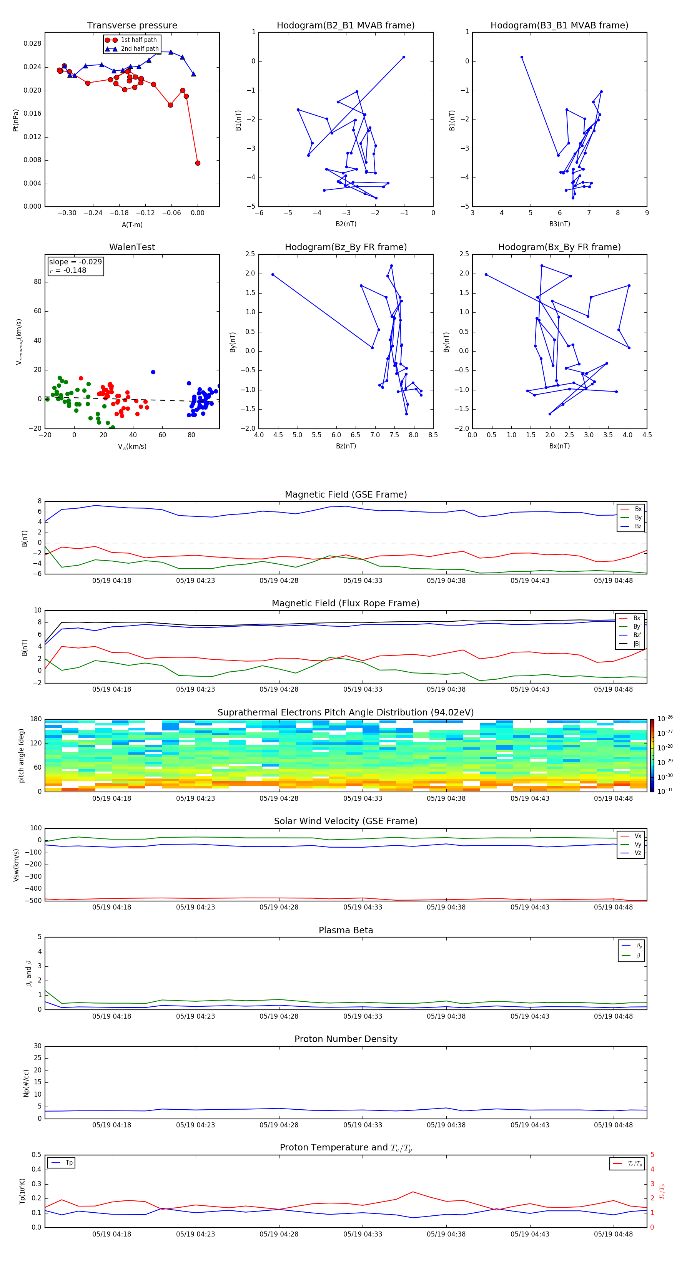This screenshot has height=1268, width=692.
Task: Click the '05/19 04:48' tick under Proton Temperature
Action: point(613,1234)
